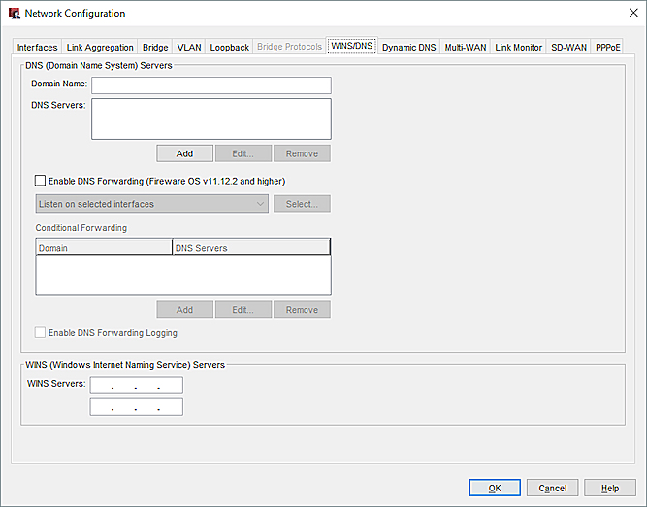Click the Domain Name text field
647x507 pixels.
210,84
